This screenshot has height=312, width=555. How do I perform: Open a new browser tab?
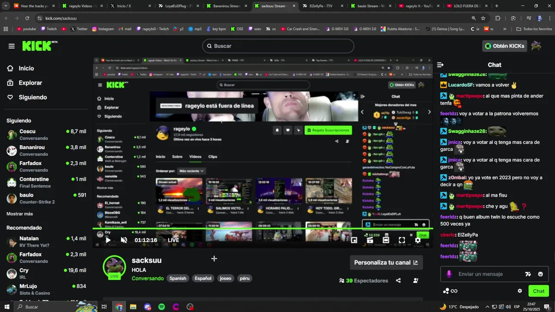pos(496,6)
